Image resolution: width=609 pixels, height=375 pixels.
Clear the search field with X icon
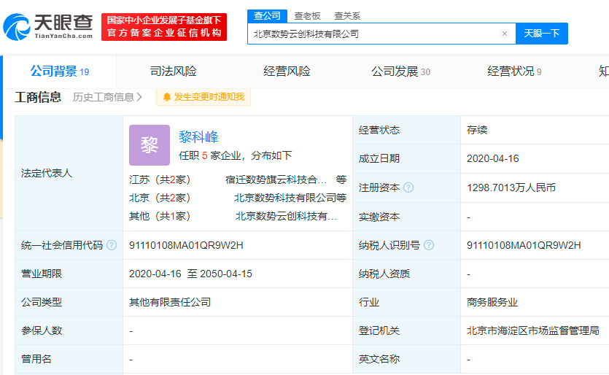click(505, 34)
